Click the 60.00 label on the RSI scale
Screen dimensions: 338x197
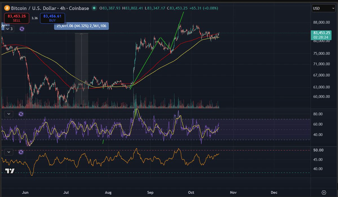point(318,124)
